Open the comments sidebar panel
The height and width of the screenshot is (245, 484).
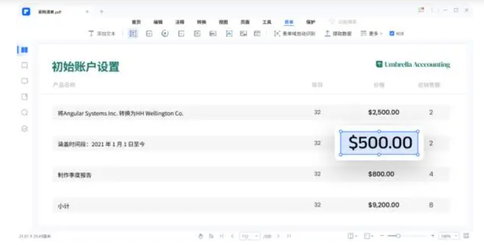coord(25,81)
